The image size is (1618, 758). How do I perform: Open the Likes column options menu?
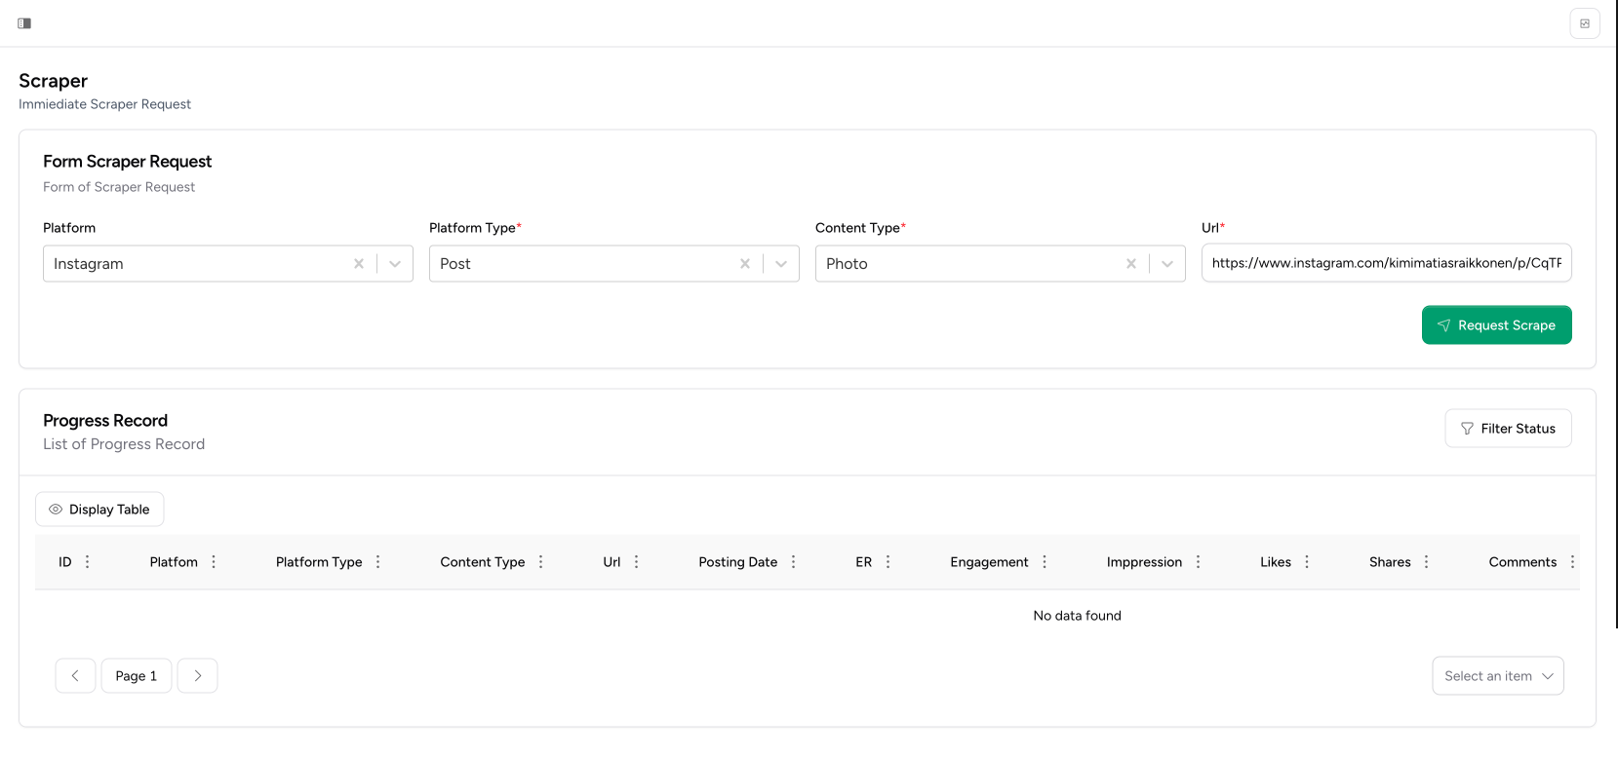tap(1307, 562)
